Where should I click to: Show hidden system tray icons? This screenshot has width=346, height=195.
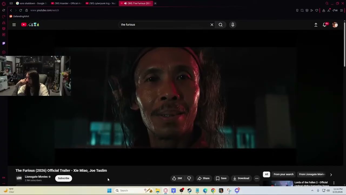pos(312,190)
